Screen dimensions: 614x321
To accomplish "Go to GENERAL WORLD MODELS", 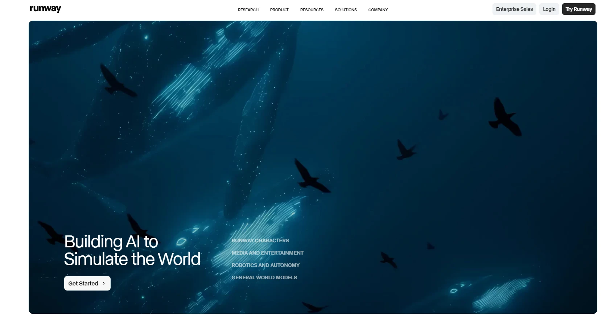I will pos(264,277).
